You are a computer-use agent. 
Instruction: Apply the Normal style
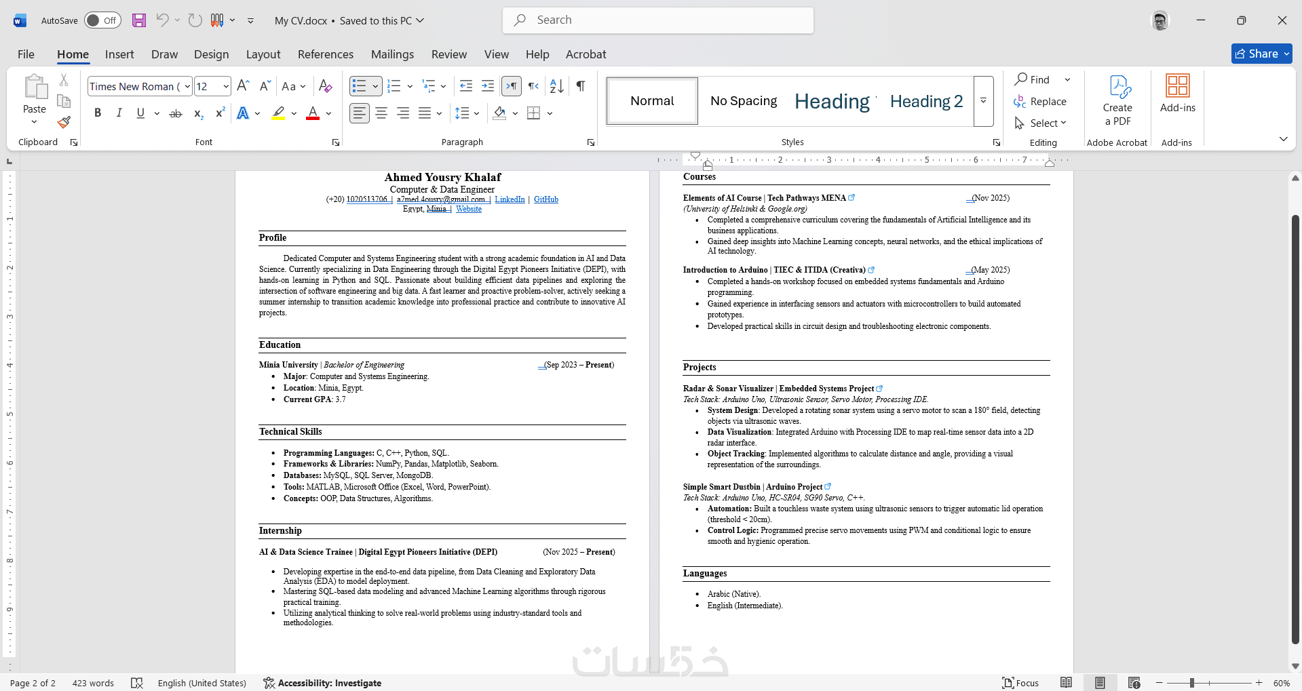point(652,101)
